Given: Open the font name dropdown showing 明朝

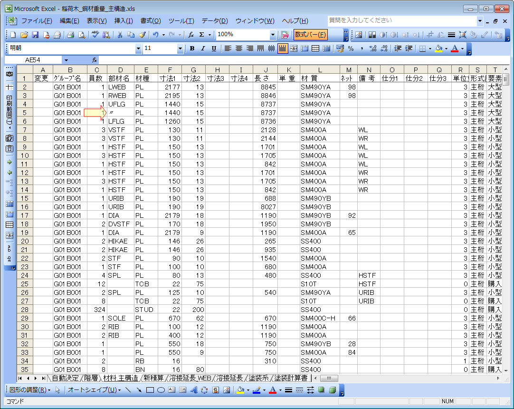Looking at the screenshot, I should point(138,49).
